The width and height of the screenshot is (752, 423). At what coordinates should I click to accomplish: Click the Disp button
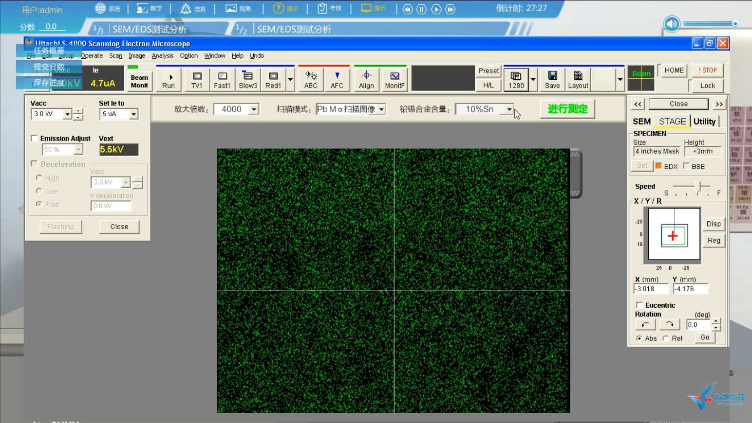(x=714, y=224)
